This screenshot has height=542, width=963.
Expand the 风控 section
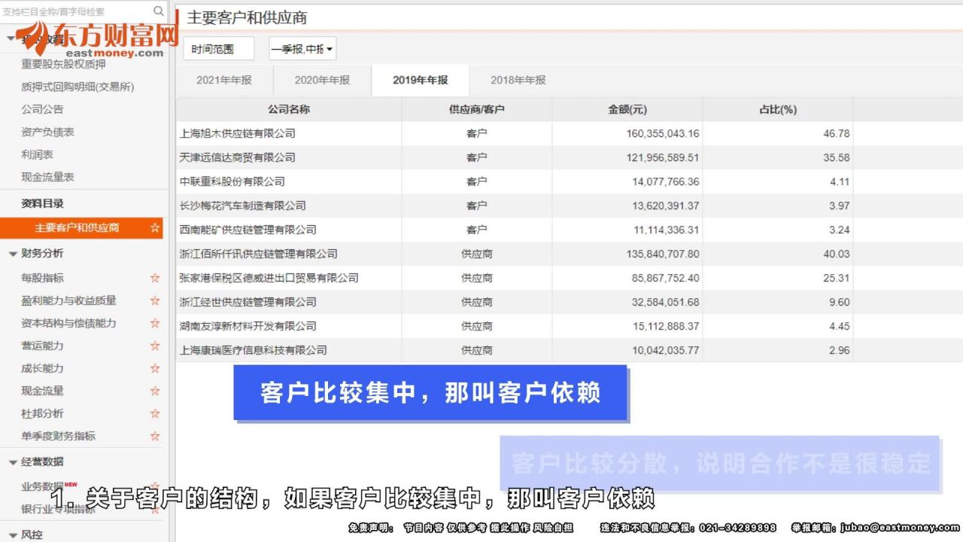(13, 534)
